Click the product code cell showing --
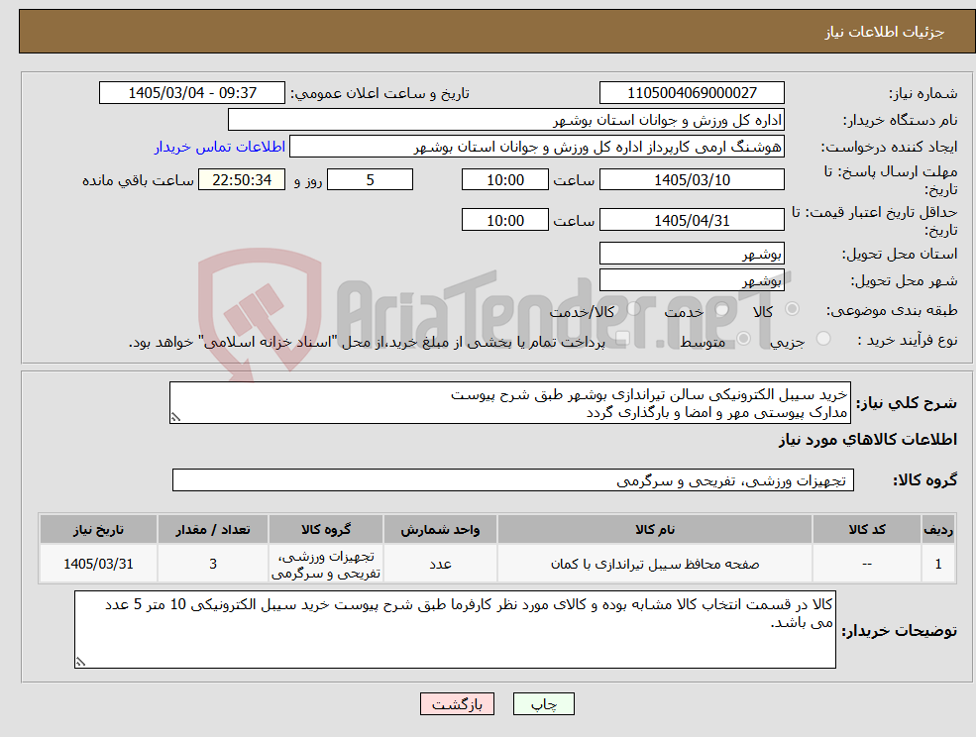This screenshot has width=976, height=737. [x=866, y=564]
